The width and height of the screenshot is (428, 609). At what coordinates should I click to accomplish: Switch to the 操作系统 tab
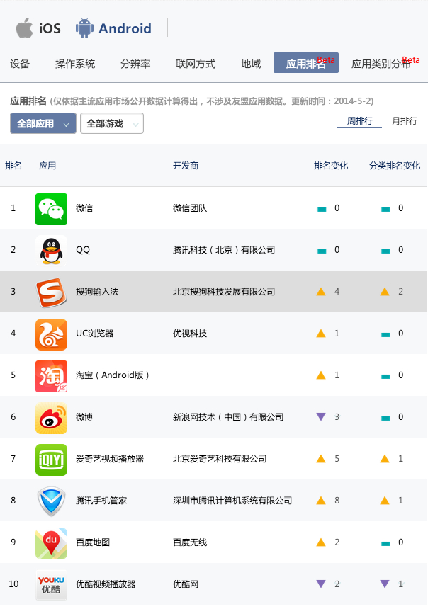click(x=75, y=64)
